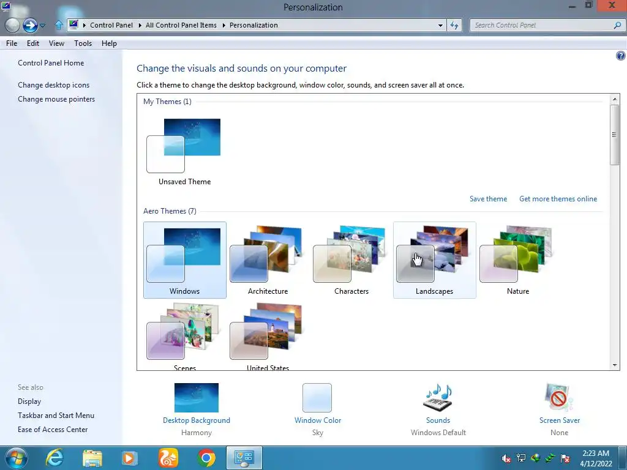
Task: Click the Personalization taskbar button
Action: pyautogui.click(x=244, y=458)
